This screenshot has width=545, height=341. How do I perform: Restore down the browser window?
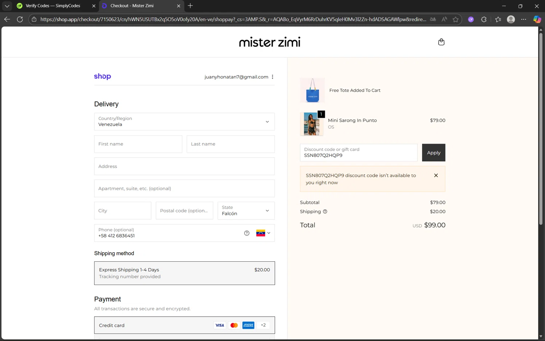coord(520,6)
